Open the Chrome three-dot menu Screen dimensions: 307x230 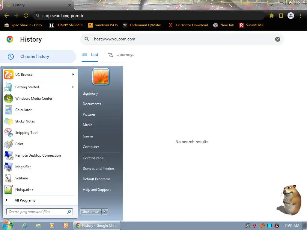click(300, 16)
